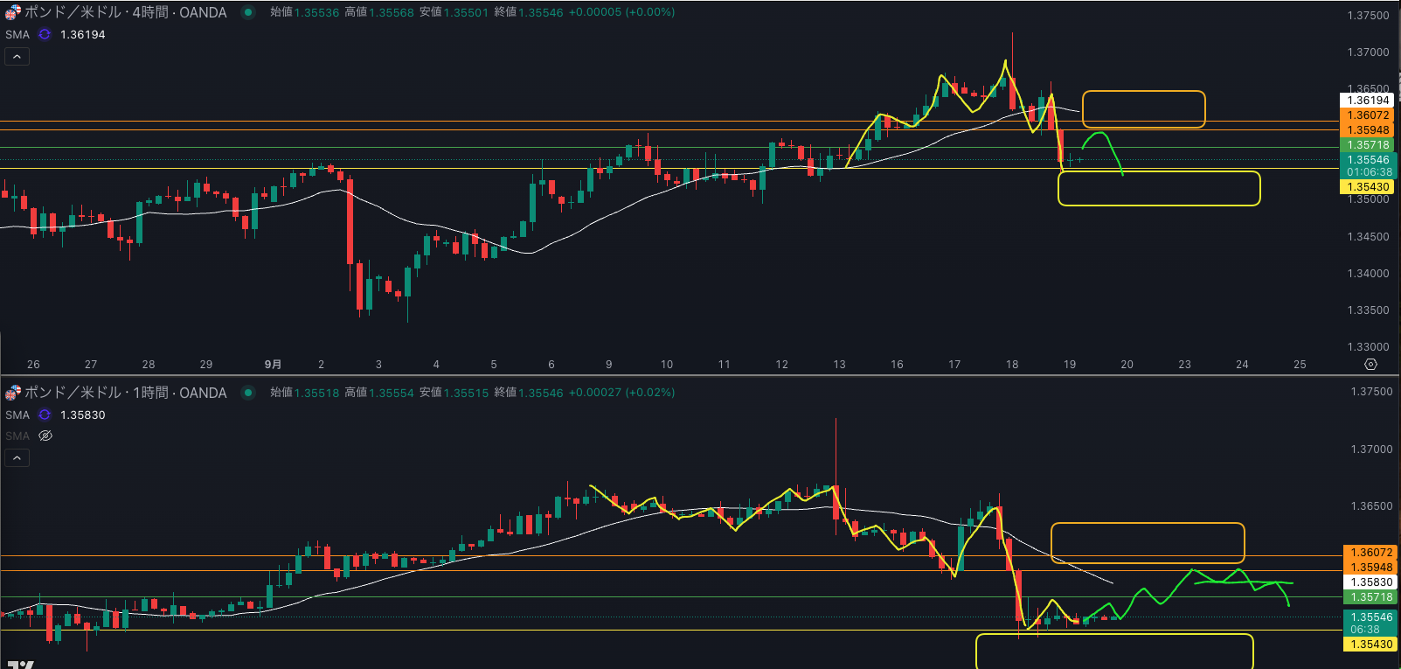The width and height of the screenshot is (1401, 669).
Task: Click the GBP/USD flag icon on the 1時間 chart
Action: point(12,393)
